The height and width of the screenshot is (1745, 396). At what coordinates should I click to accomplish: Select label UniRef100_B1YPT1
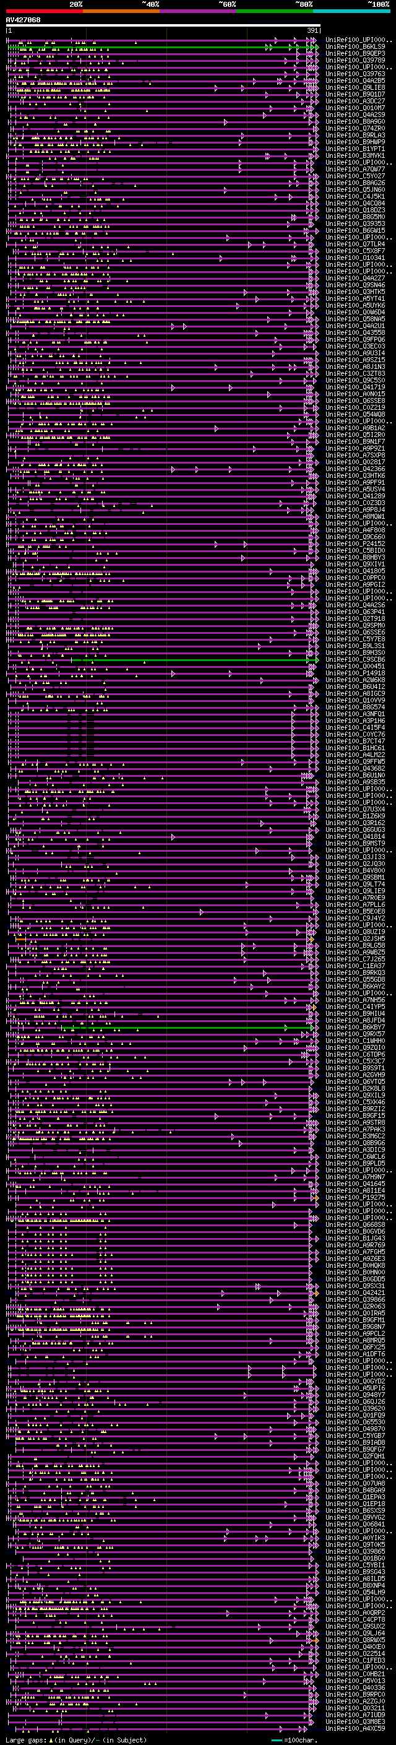coord(355,149)
